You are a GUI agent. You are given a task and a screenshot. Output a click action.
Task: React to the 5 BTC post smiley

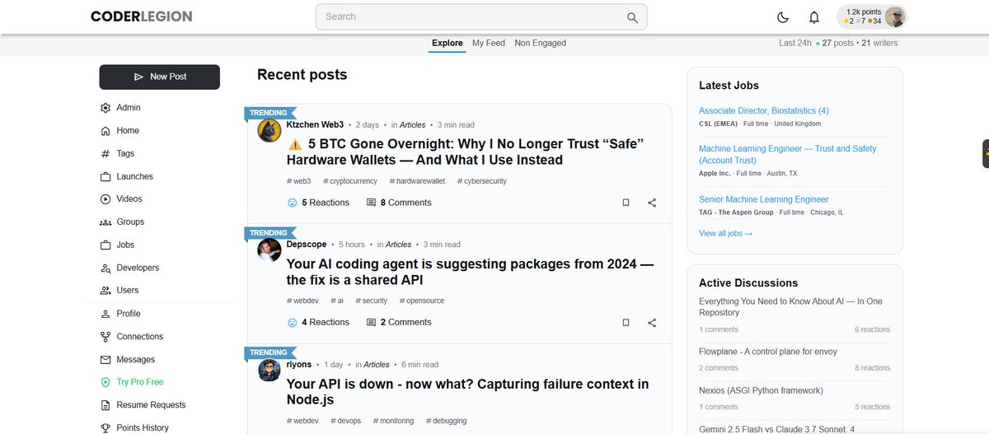click(292, 203)
